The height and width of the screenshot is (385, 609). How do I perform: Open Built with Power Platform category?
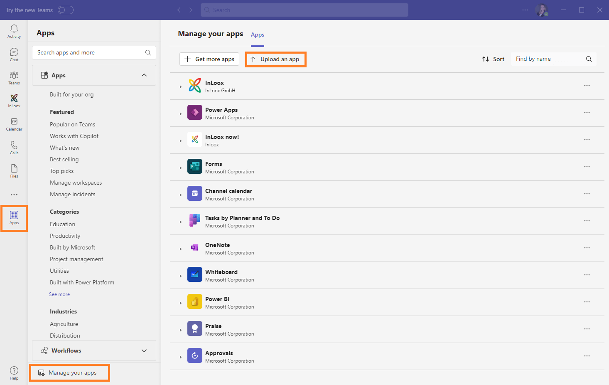(x=82, y=282)
